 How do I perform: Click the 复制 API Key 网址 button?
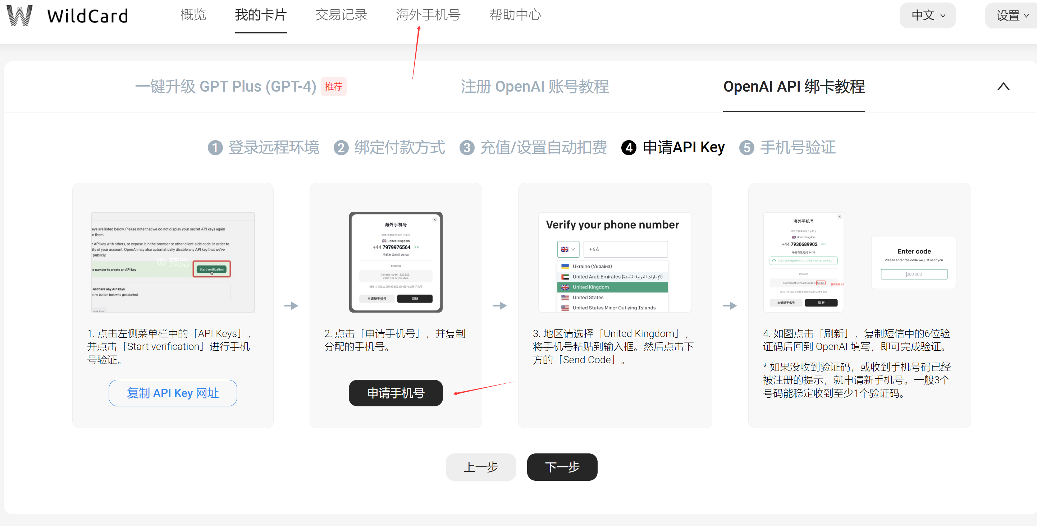point(172,393)
